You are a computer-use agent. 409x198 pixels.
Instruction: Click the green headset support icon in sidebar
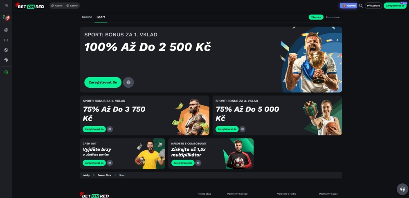tap(6, 72)
